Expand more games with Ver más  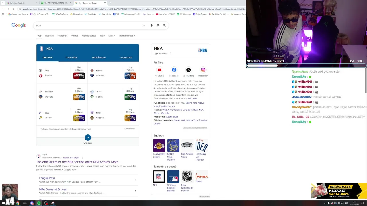(x=88, y=138)
